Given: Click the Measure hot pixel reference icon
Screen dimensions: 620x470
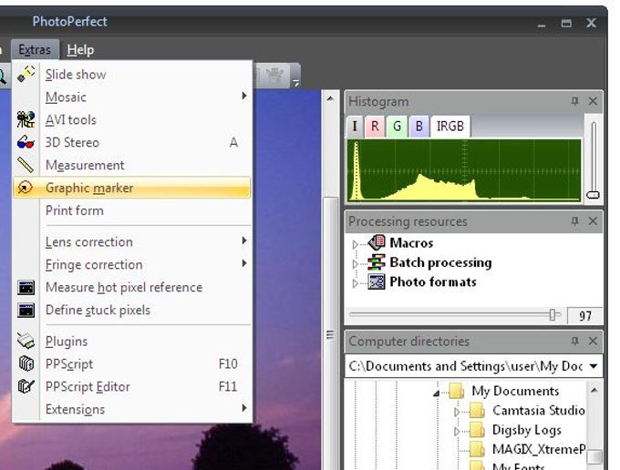Looking at the screenshot, I should coord(26,288).
